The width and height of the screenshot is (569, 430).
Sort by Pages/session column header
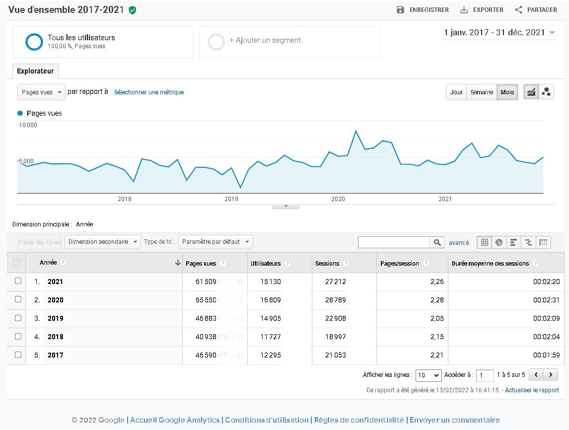pyautogui.click(x=400, y=264)
